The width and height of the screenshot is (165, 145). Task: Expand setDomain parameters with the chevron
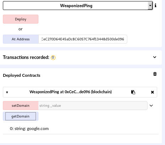(x=151, y=106)
